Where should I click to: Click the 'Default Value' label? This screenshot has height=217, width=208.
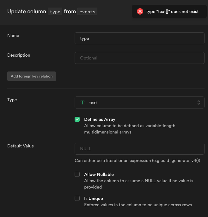tap(21, 146)
